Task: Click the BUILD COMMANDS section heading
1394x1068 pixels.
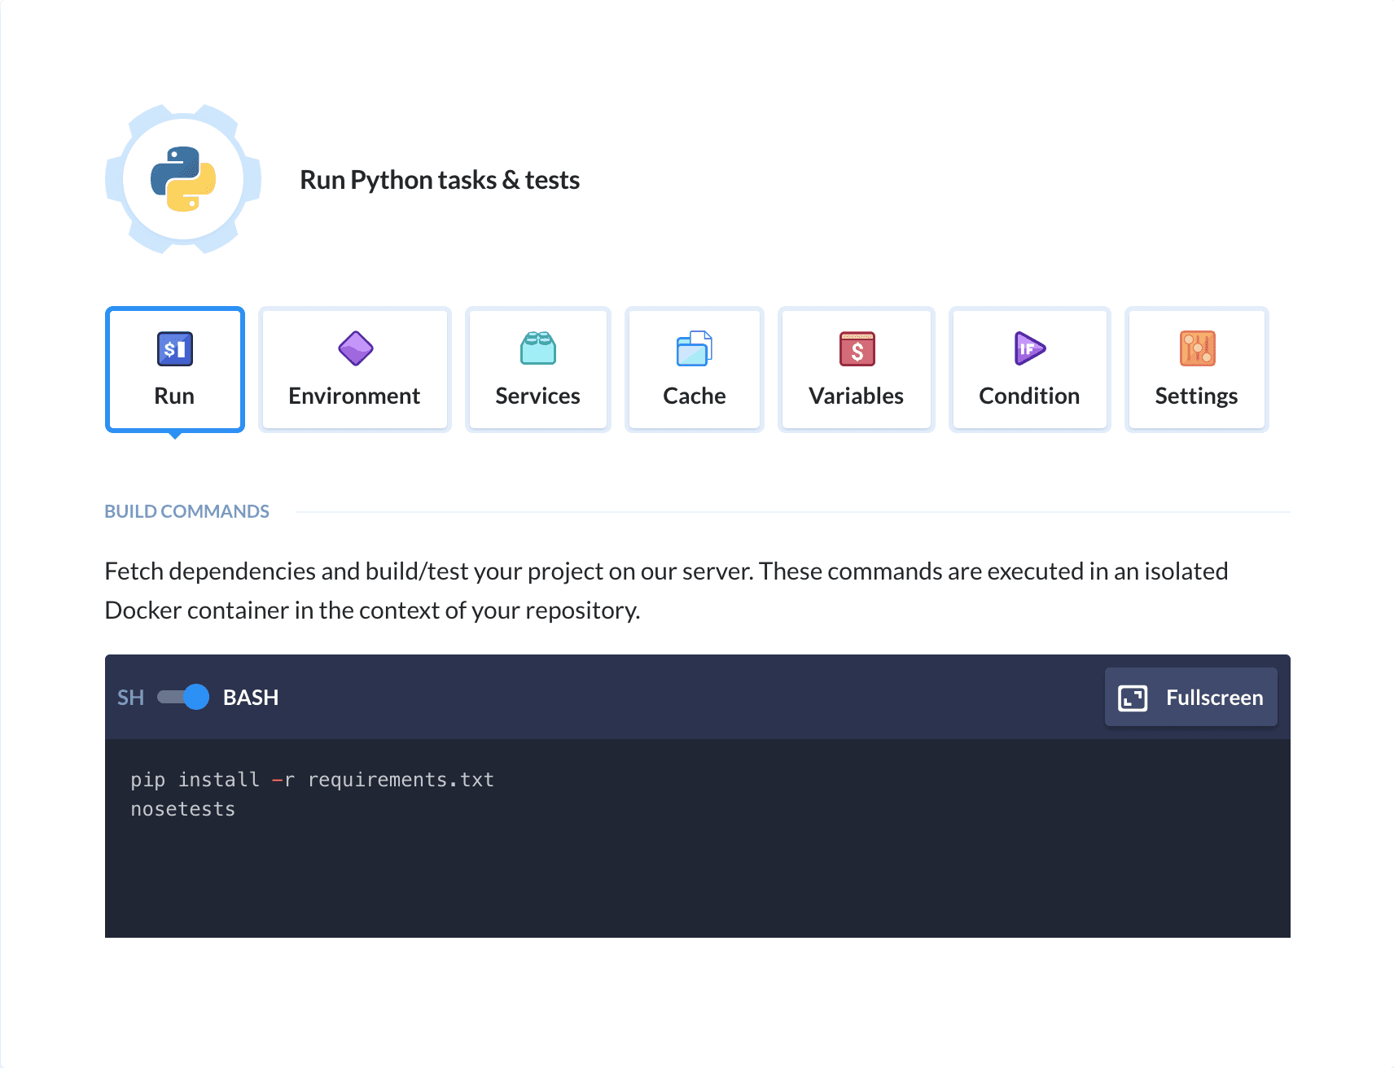Action: click(x=186, y=510)
